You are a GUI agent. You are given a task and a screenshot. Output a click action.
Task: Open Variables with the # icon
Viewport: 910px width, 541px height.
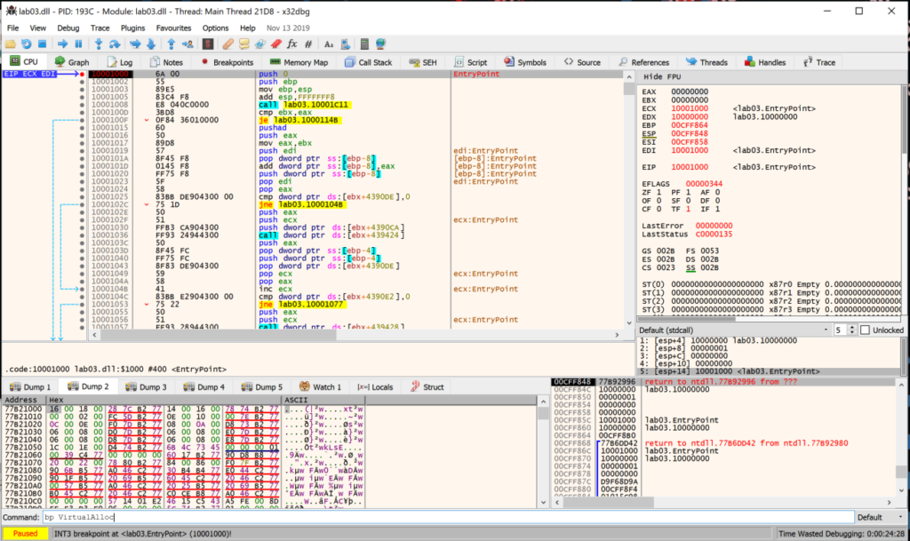pyautogui.click(x=308, y=44)
